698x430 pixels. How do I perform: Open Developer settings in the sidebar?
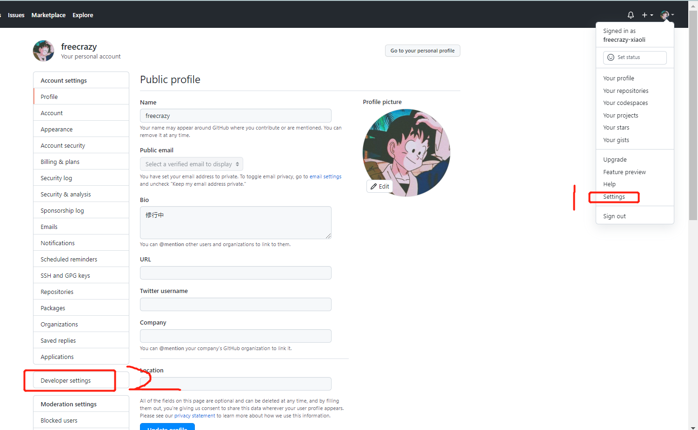click(66, 381)
